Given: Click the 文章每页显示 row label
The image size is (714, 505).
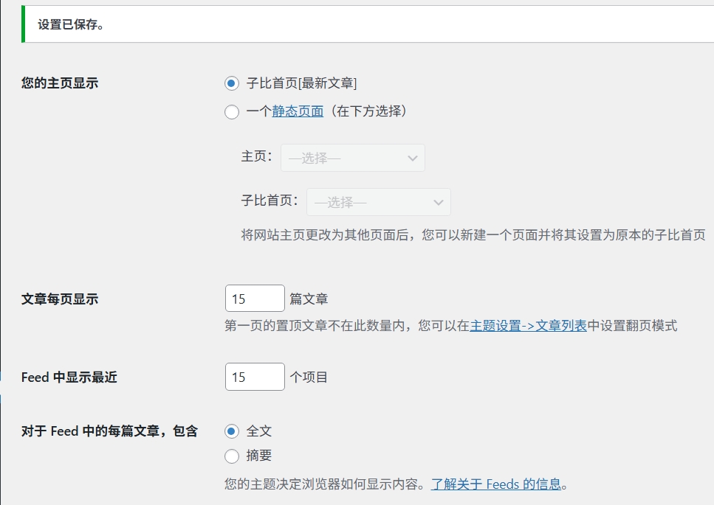Looking at the screenshot, I should coord(60,299).
